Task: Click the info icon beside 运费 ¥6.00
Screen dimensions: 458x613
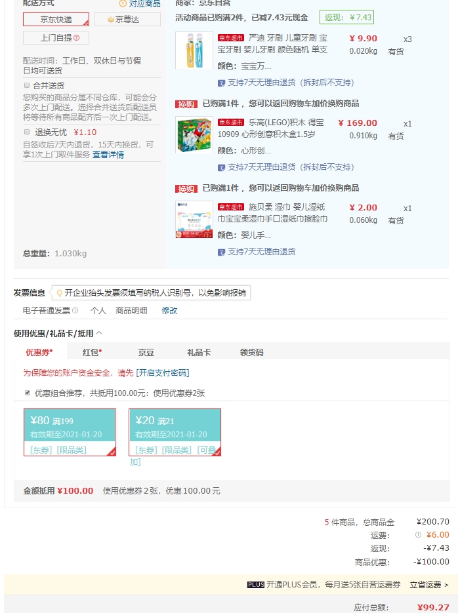Action: click(x=418, y=534)
